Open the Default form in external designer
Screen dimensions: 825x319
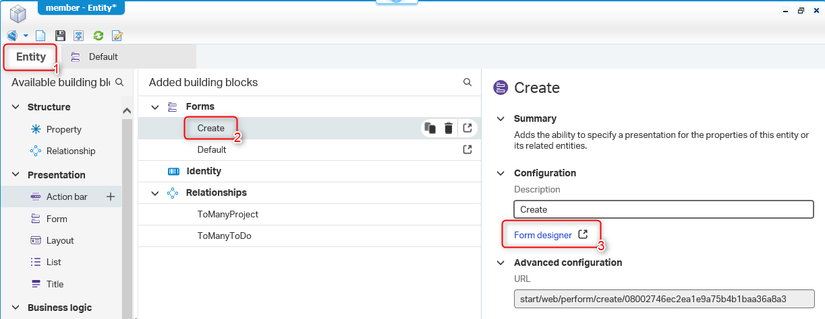point(467,149)
